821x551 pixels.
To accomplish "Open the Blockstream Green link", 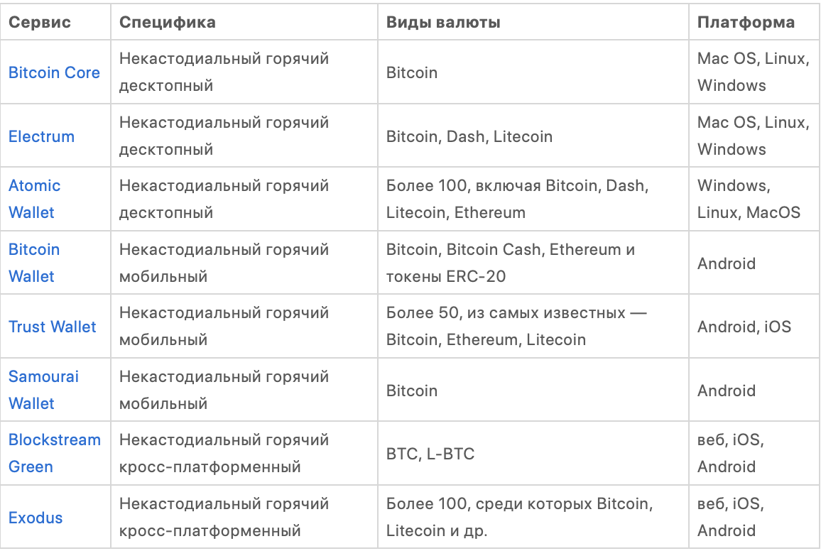I will tap(54, 453).
